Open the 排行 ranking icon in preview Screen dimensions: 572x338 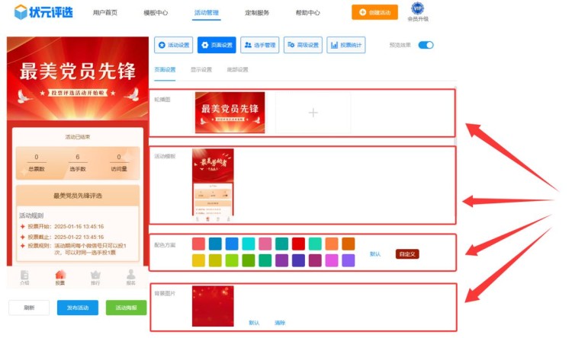95,276
